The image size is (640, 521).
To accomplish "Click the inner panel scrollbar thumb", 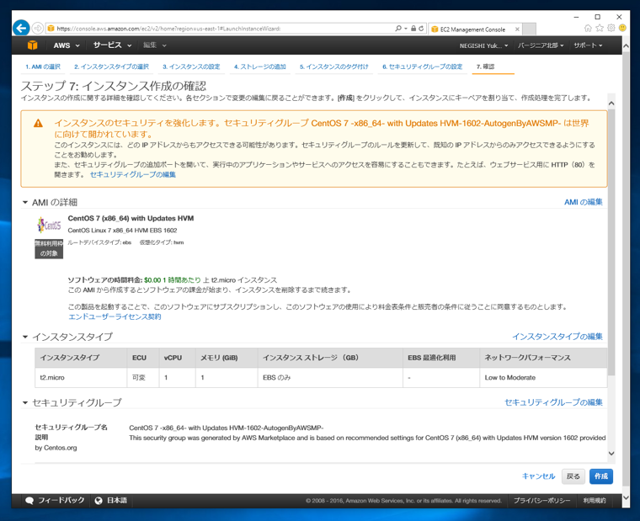I will point(611,242).
